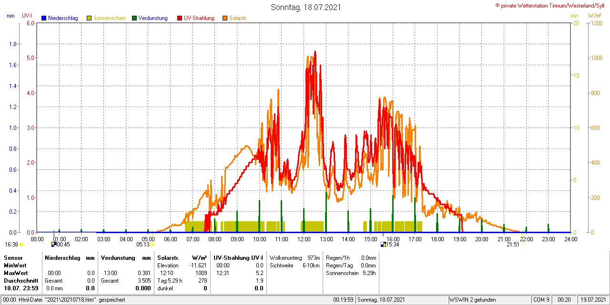The height and width of the screenshot is (305, 610).
Task: Click the Sichtweite 6-10km reading
Action: (x=295, y=265)
